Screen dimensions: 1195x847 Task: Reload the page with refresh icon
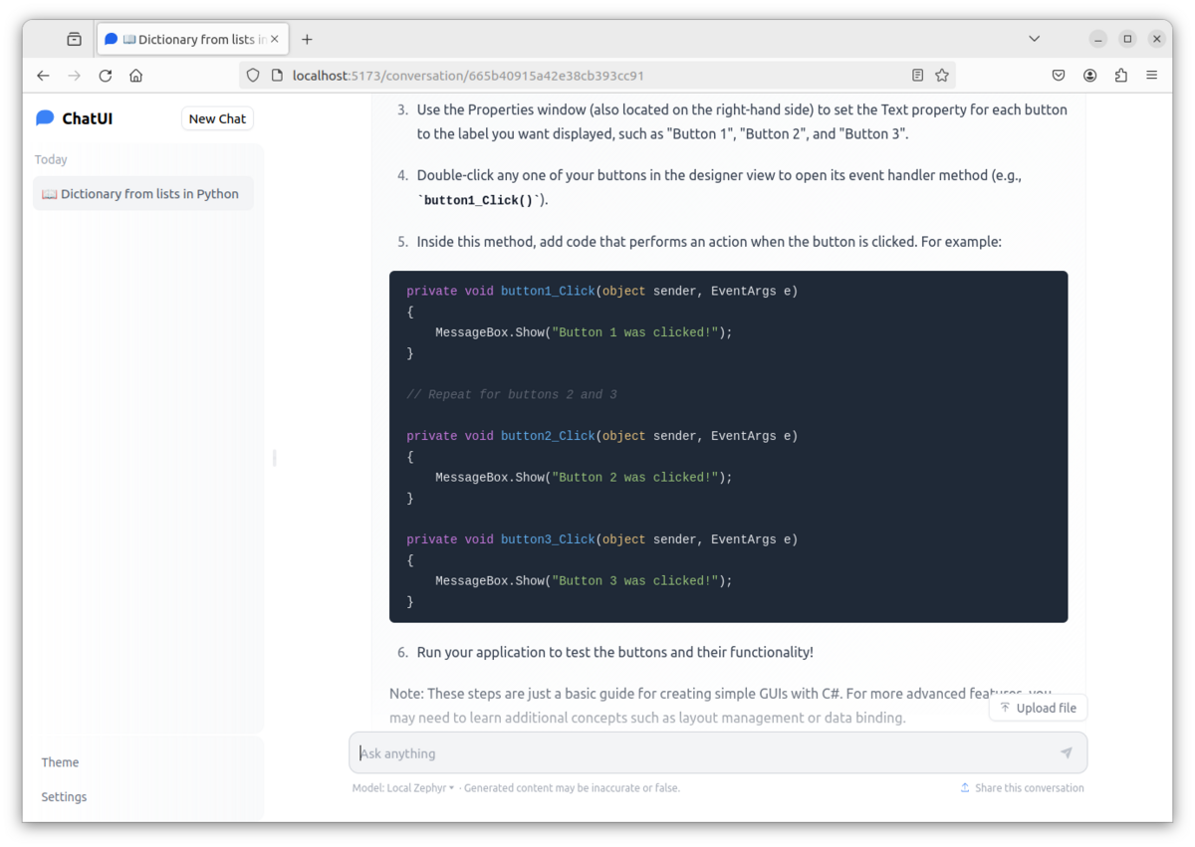(106, 76)
